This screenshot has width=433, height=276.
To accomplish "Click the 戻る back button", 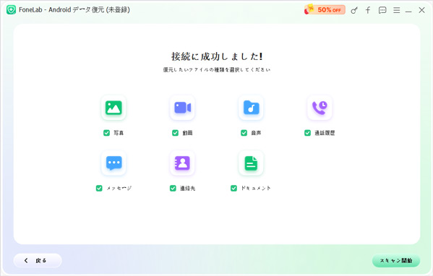I will (x=38, y=261).
